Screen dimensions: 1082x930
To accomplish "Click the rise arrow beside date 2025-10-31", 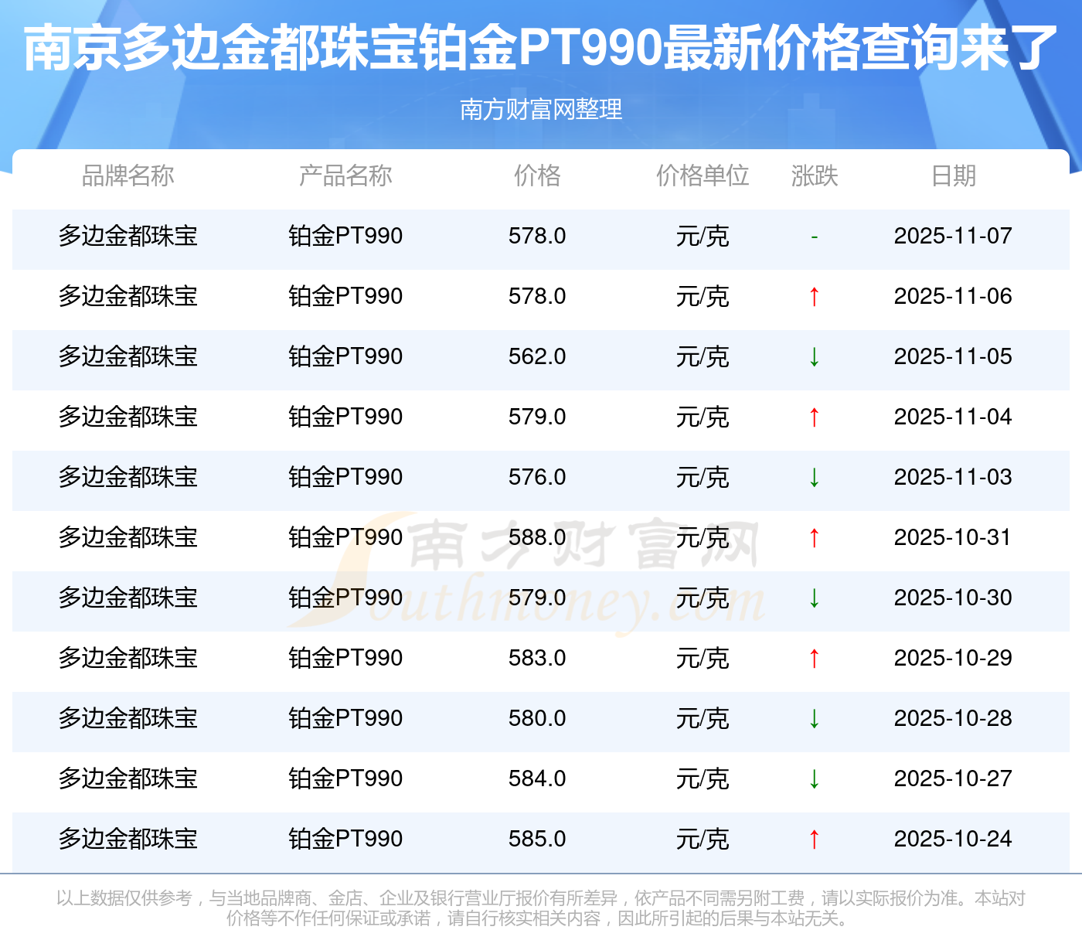I will [x=814, y=537].
